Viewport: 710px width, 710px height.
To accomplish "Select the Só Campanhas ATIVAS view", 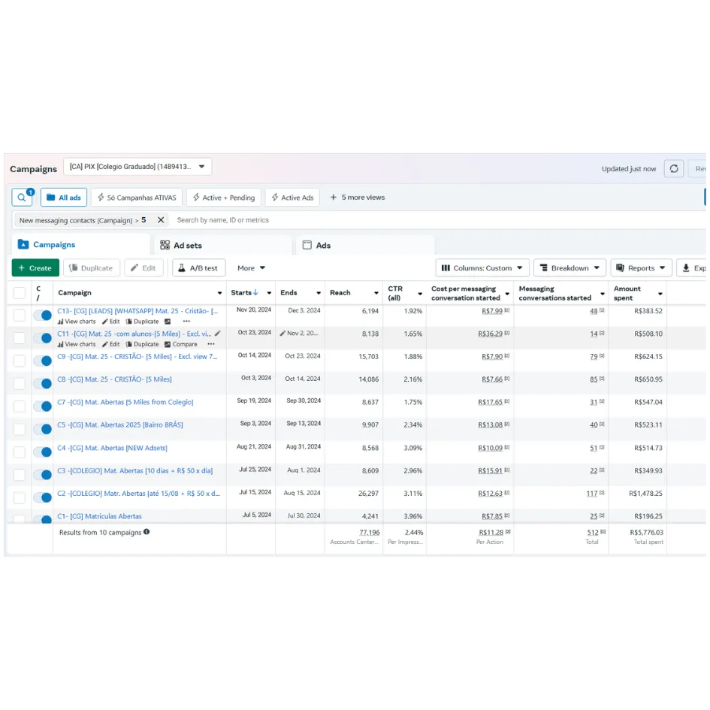I will click(137, 198).
